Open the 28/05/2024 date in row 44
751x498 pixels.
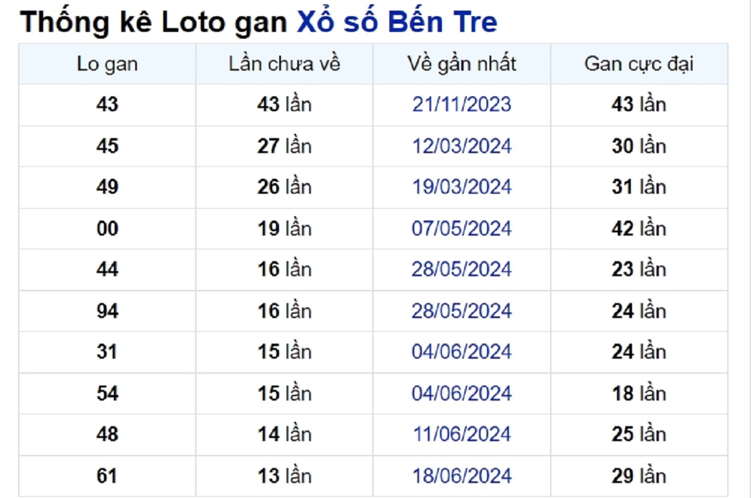[x=462, y=269]
